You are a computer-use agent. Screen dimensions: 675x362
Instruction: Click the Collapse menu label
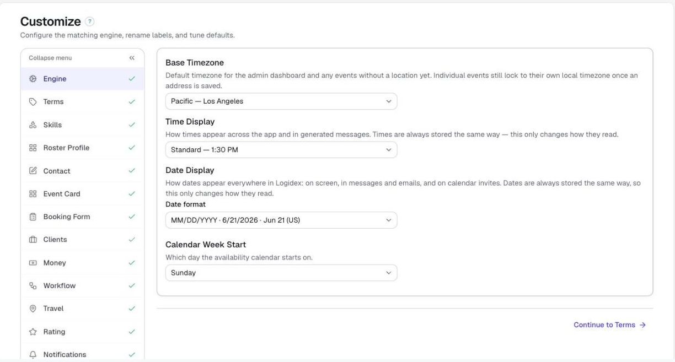50,58
